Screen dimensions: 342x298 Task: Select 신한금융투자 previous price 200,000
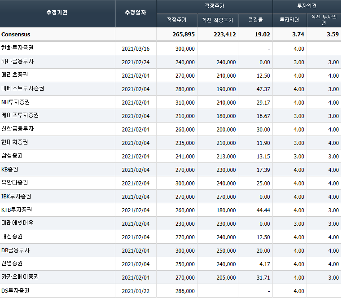(226, 130)
